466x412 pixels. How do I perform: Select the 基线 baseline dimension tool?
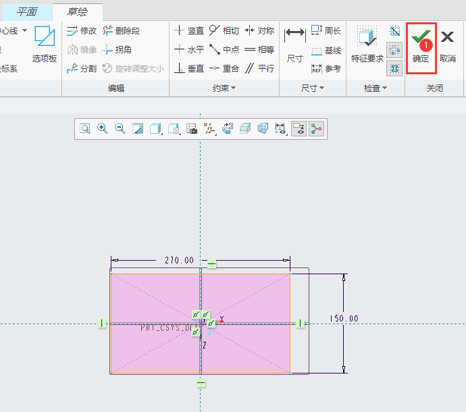[x=326, y=51]
